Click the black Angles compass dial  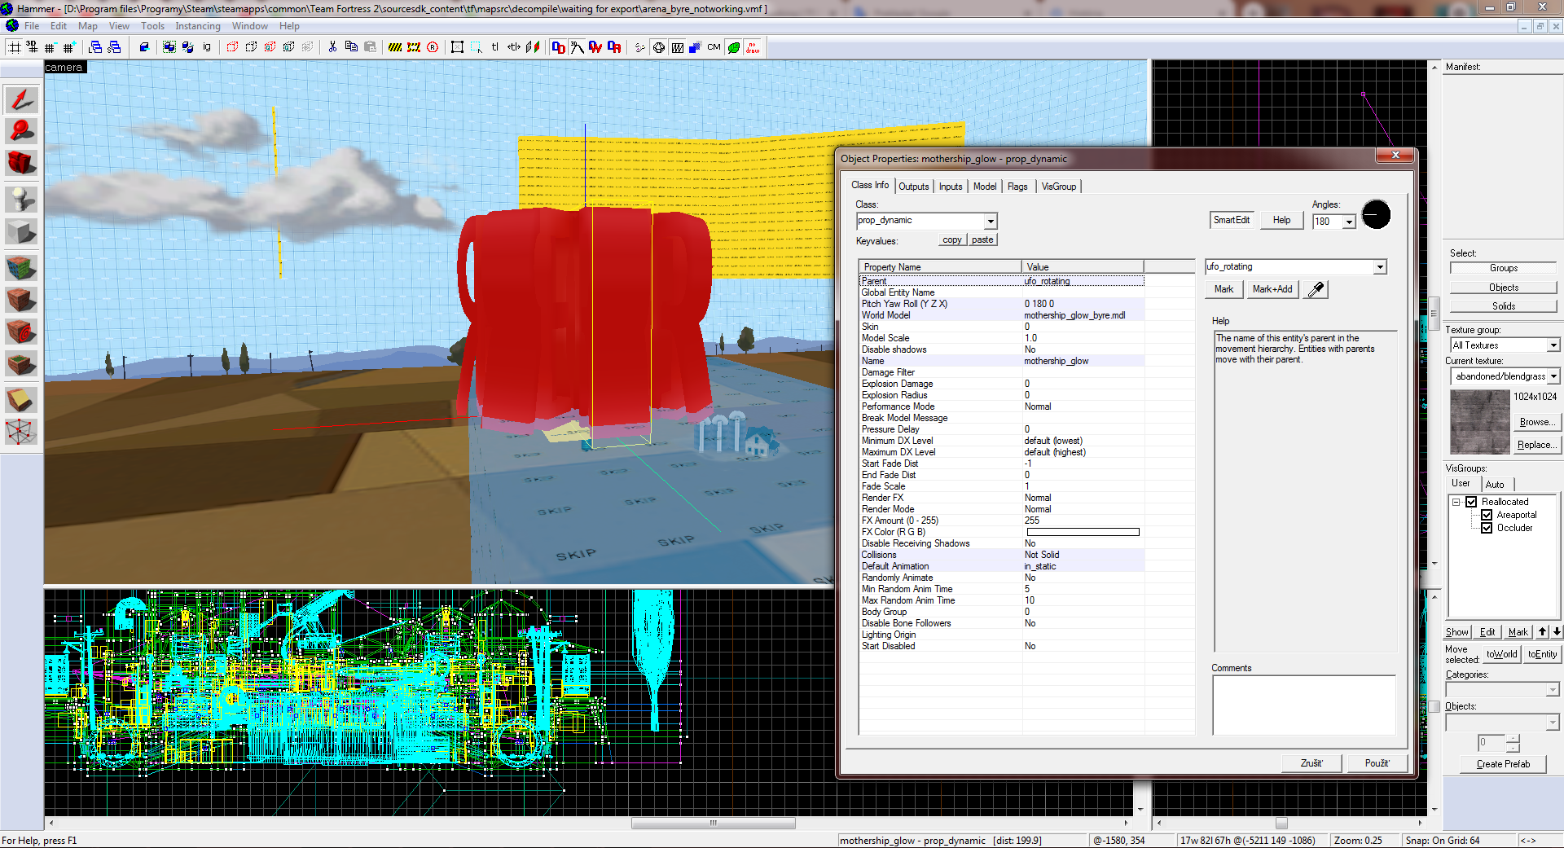coord(1376,214)
